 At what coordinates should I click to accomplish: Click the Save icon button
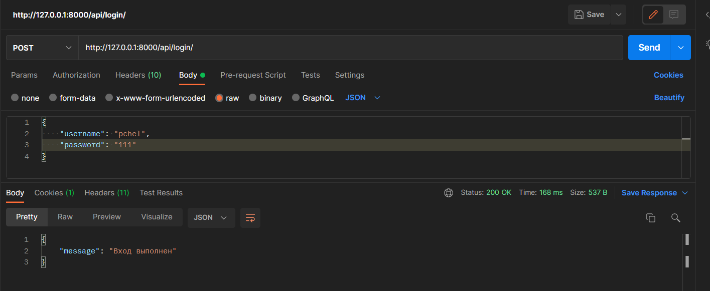point(589,14)
